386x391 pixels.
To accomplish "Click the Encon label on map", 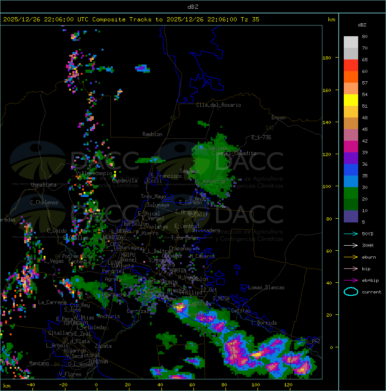I will pos(278,117).
